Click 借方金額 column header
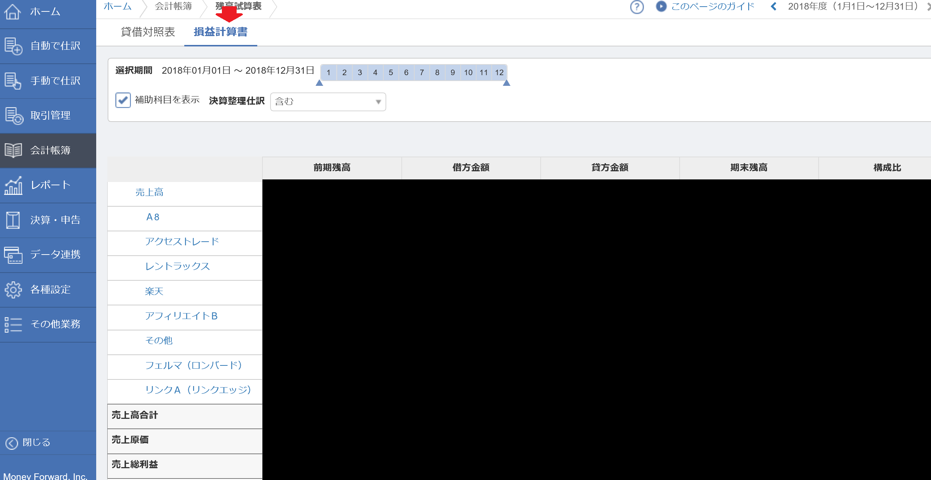The width and height of the screenshot is (931, 480). pyautogui.click(x=471, y=168)
